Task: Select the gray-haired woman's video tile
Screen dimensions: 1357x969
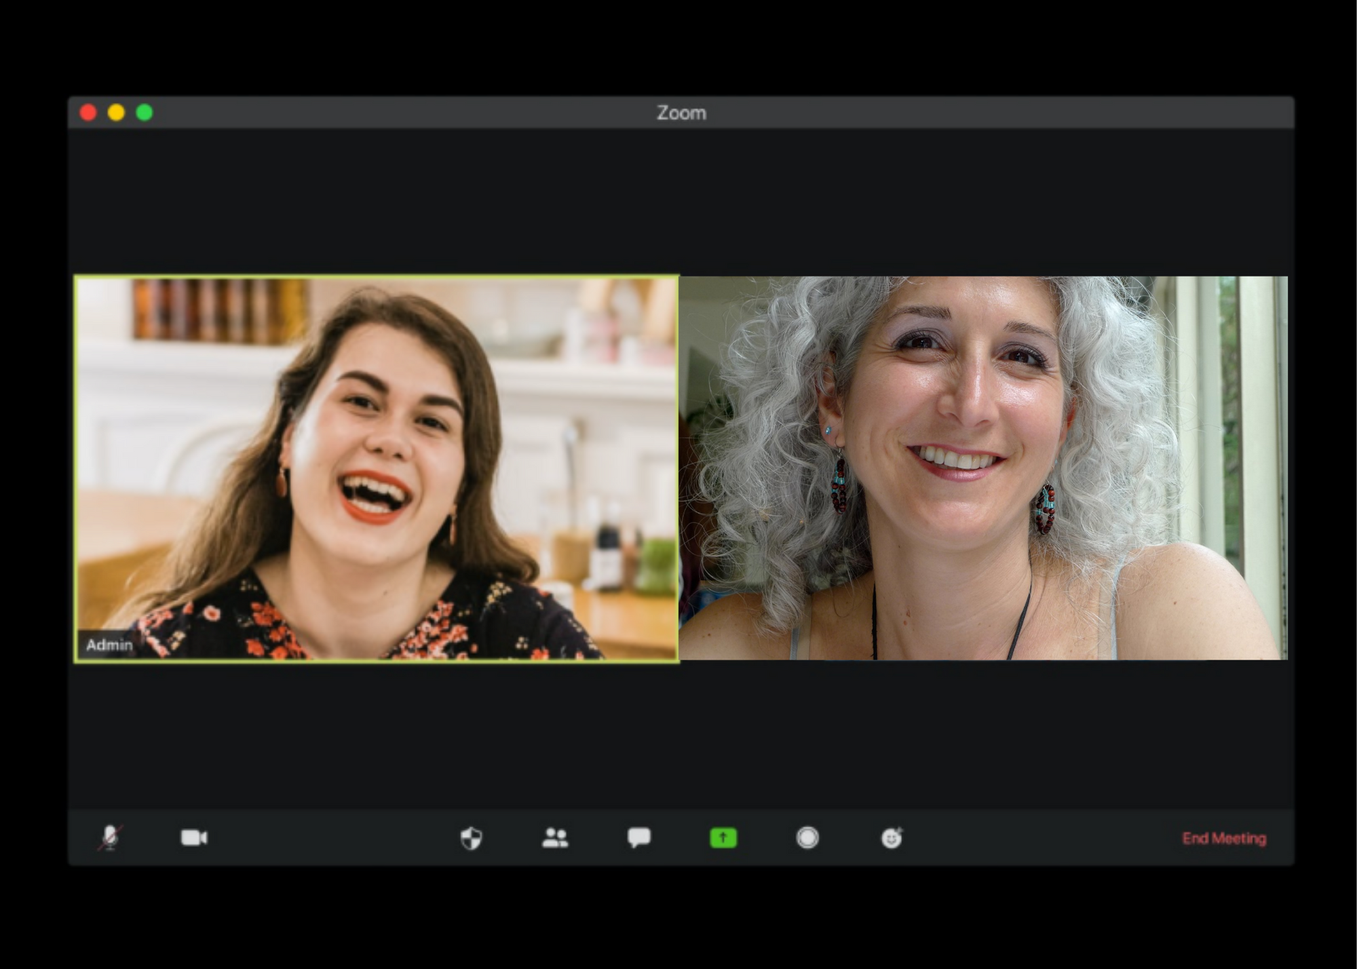Action: pos(982,468)
